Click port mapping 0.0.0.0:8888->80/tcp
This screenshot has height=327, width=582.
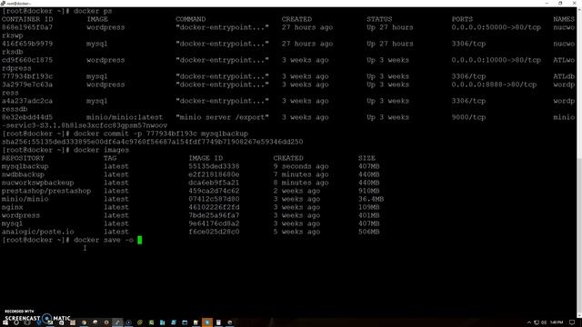click(x=494, y=84)
